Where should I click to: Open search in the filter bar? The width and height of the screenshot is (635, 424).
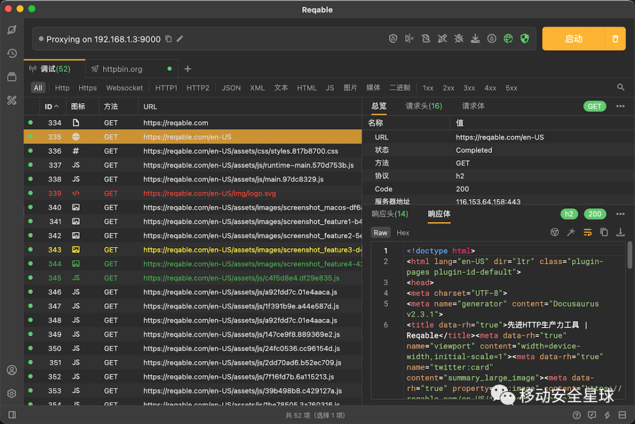pyautogui.click(x=620, y=88)
